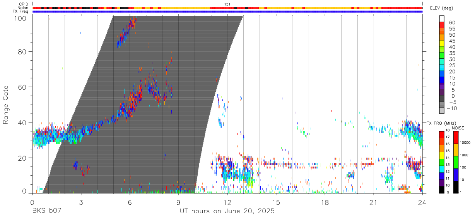Click the blue segment of the NOISE legend
The image size is (475, 219).
point(456,175)
